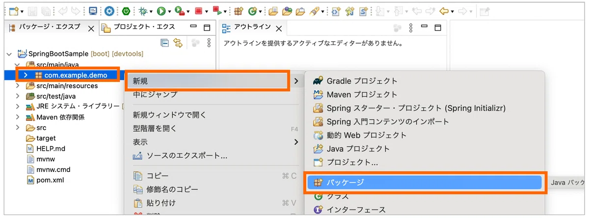Expand the Maven 依存関係 node
This screenshot has height=218, width=589.
click(x=18, y=117)
